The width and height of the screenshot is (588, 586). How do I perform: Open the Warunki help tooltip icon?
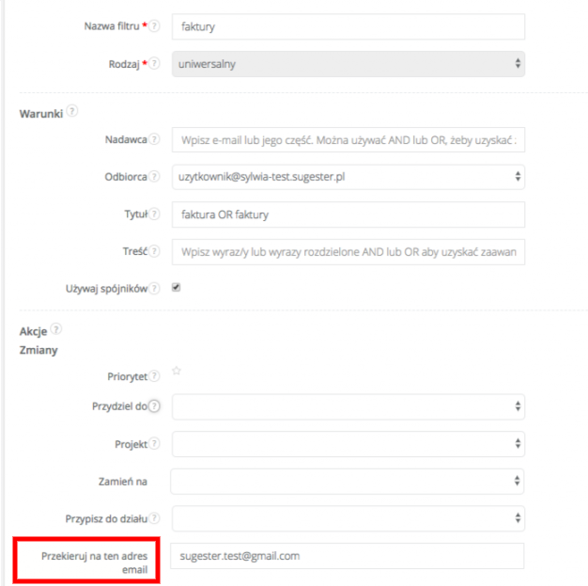72,113
